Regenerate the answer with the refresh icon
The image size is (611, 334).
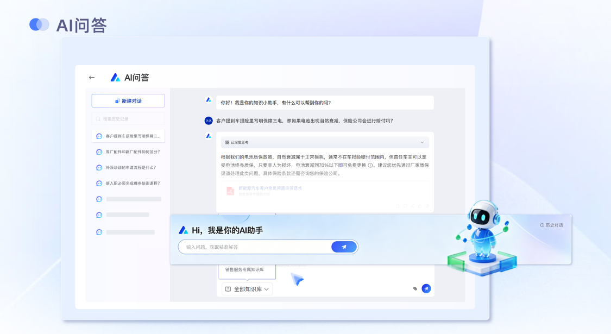tap(398, 206)
